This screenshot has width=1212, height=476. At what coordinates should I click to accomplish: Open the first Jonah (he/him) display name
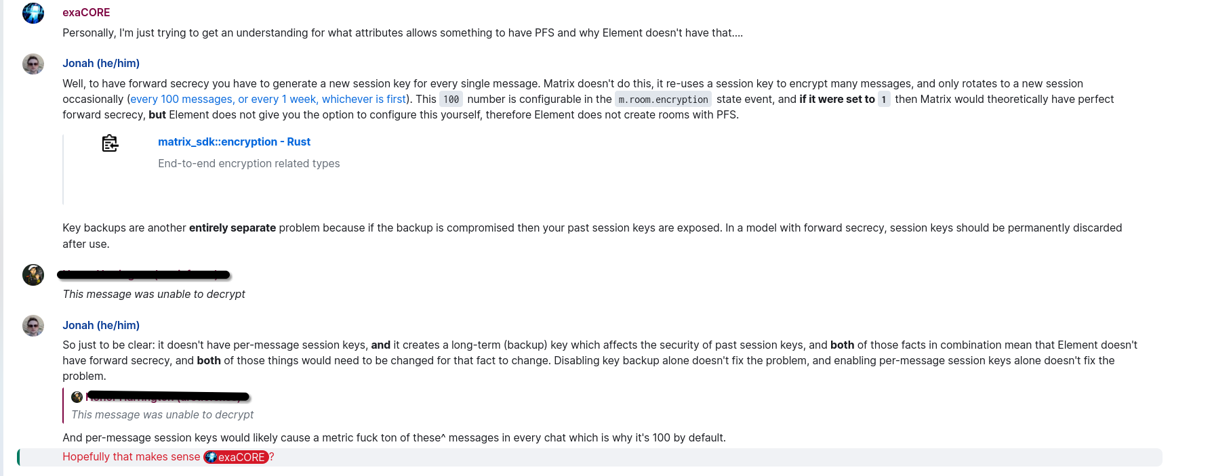click(101, 63)
